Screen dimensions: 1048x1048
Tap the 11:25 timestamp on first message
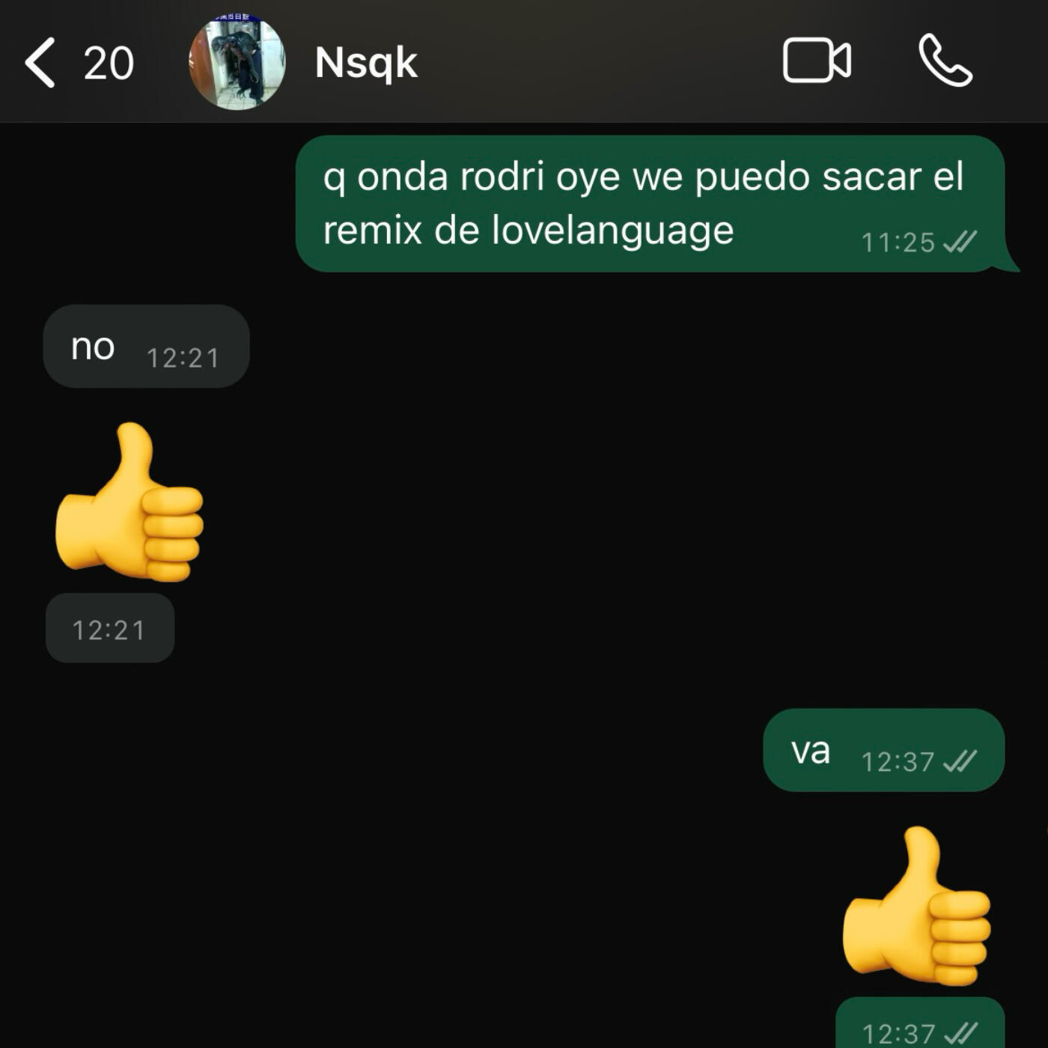point(898,243)
